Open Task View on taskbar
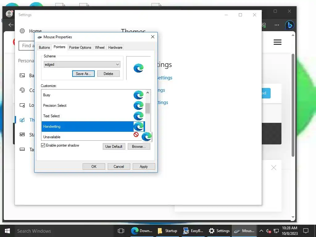Viewport: 316px width, 237px height. pyautogui.click(x=121, y=231)
